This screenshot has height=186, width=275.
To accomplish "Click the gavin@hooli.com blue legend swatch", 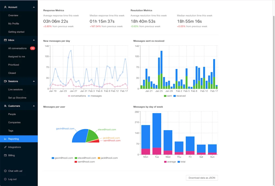I will click(x=53, y=158).
